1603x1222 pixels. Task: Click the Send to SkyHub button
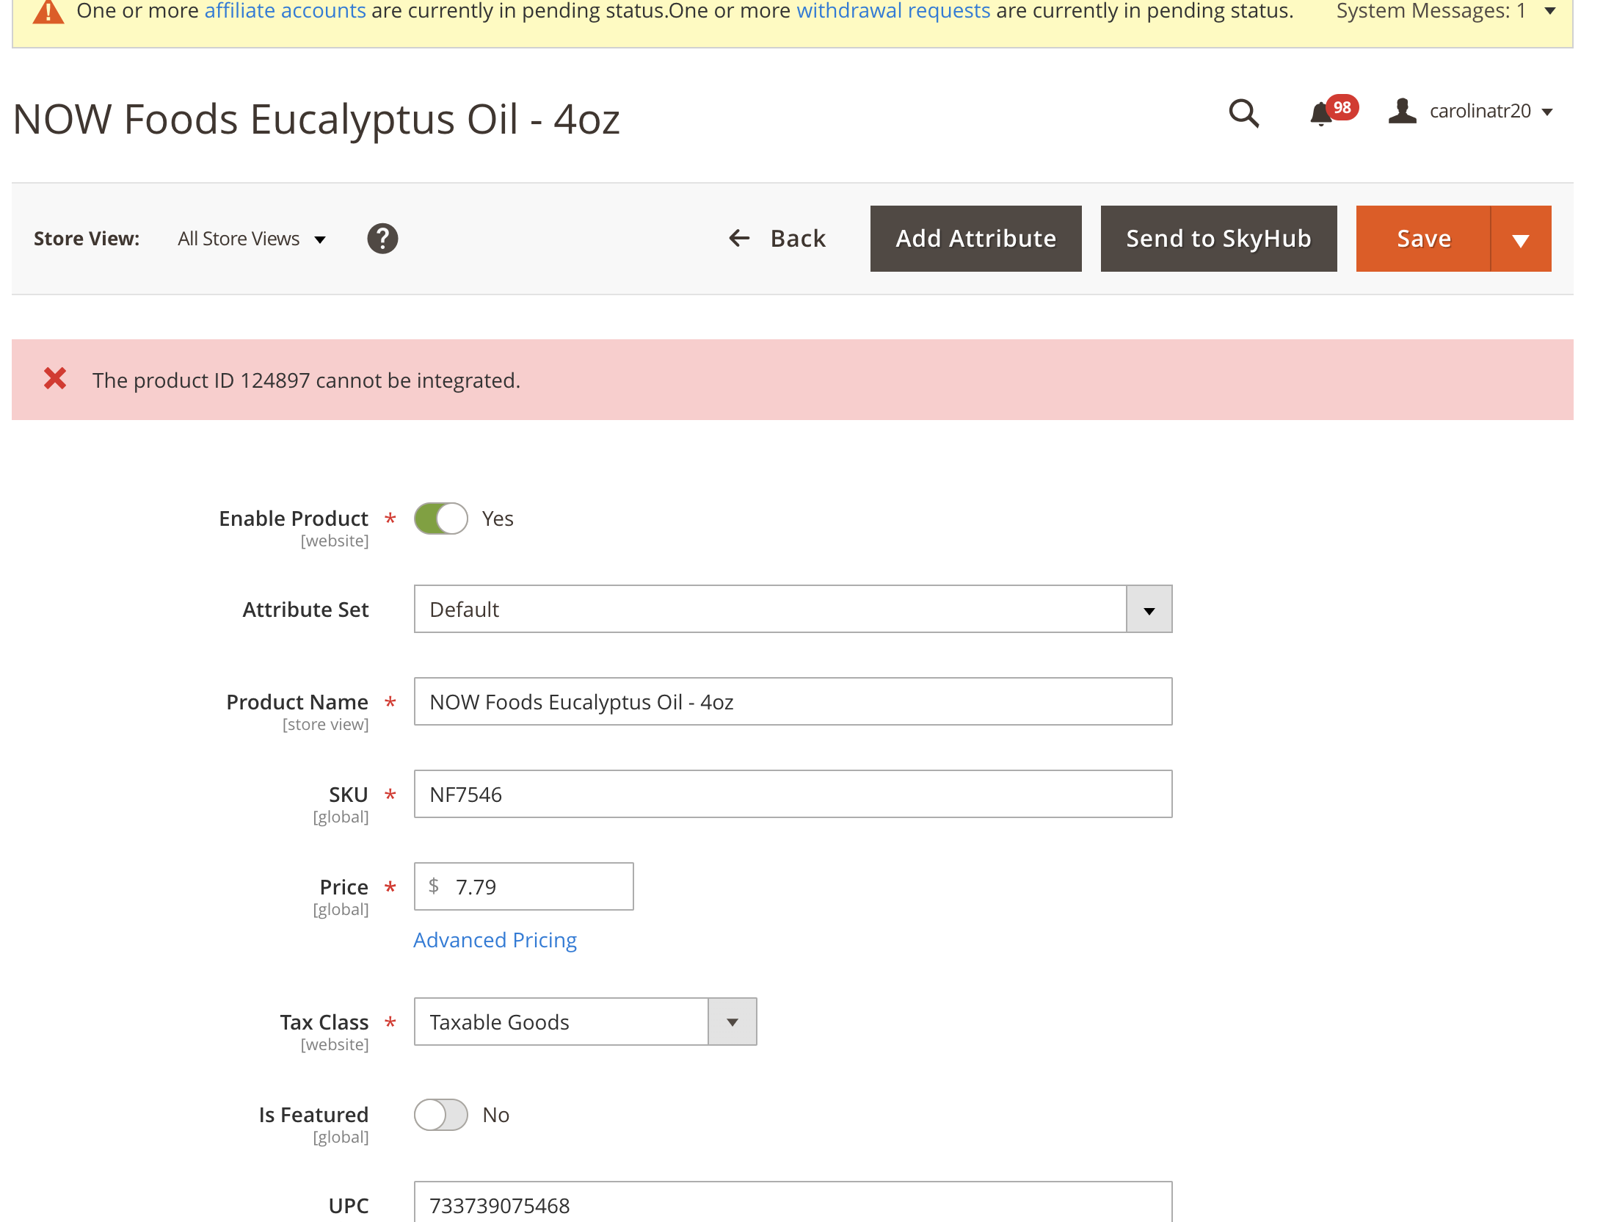[x=1218, y=239]
